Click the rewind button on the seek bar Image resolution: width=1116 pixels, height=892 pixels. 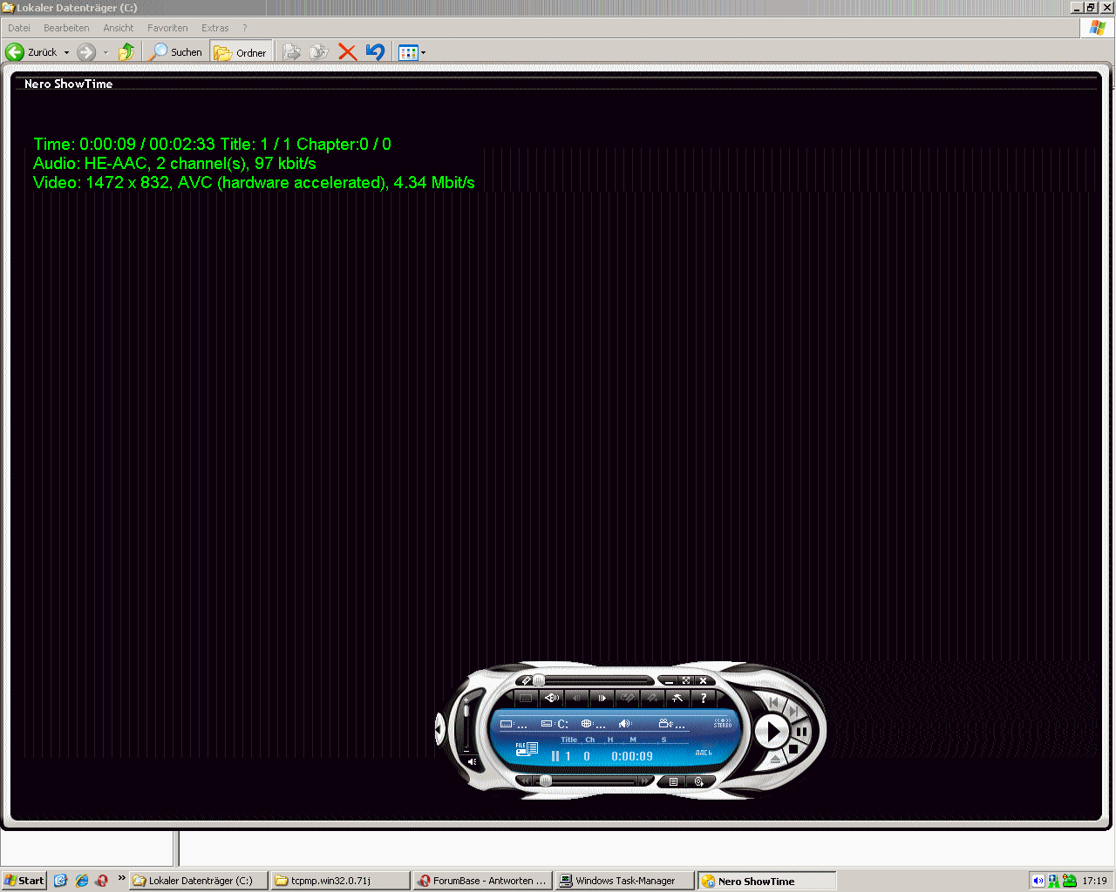tap(525, 781)
